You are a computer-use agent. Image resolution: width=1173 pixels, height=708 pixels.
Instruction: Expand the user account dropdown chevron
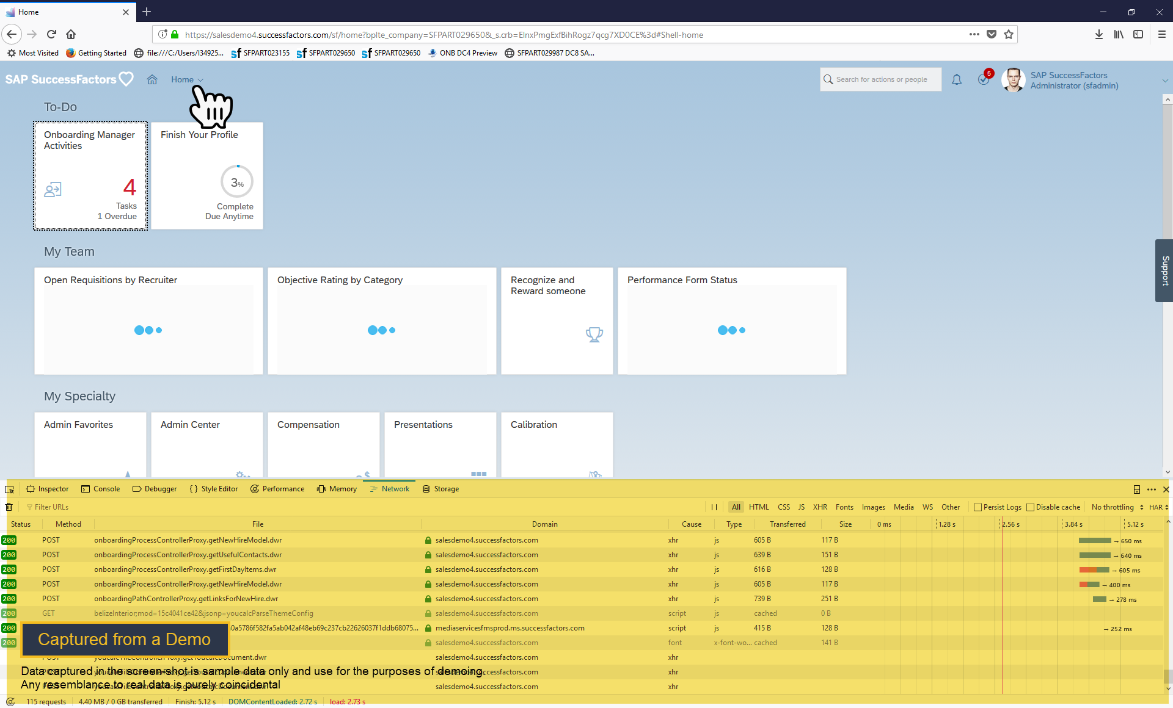[x=1164, y=81]
